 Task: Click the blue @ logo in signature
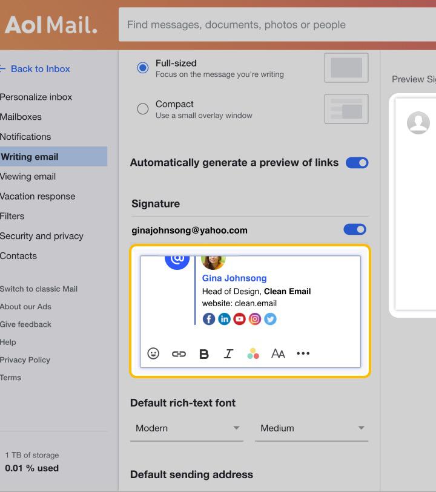click(177, 263)
